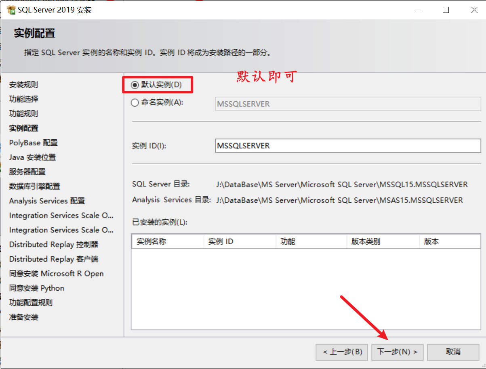Select Distributed Replay 控制器 step

pyautogui.click(x=53, y=245)
